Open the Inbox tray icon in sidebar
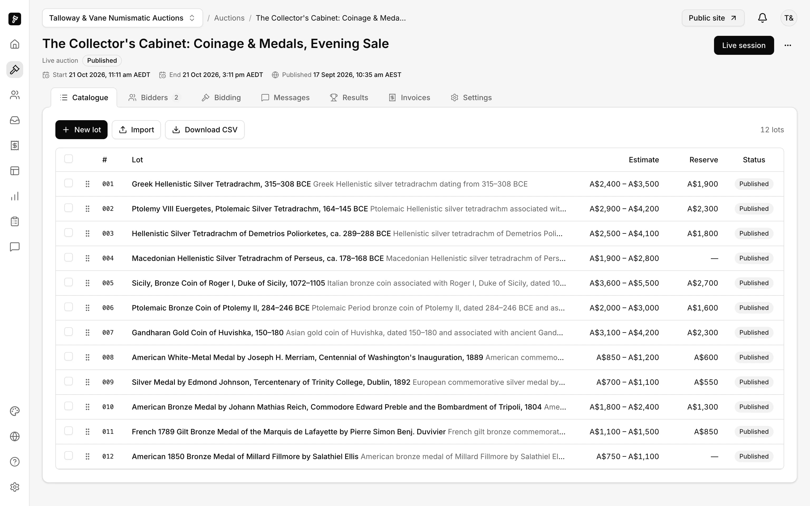The image size is (810, 506). pos(15,120)
